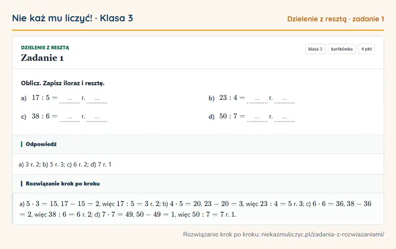Image resolution: width=396 pixels, height=249 pixels.
Task: Click the answer line 'a) 3 r. 2; b) 5 r. 3'
Action: [42, 164]
